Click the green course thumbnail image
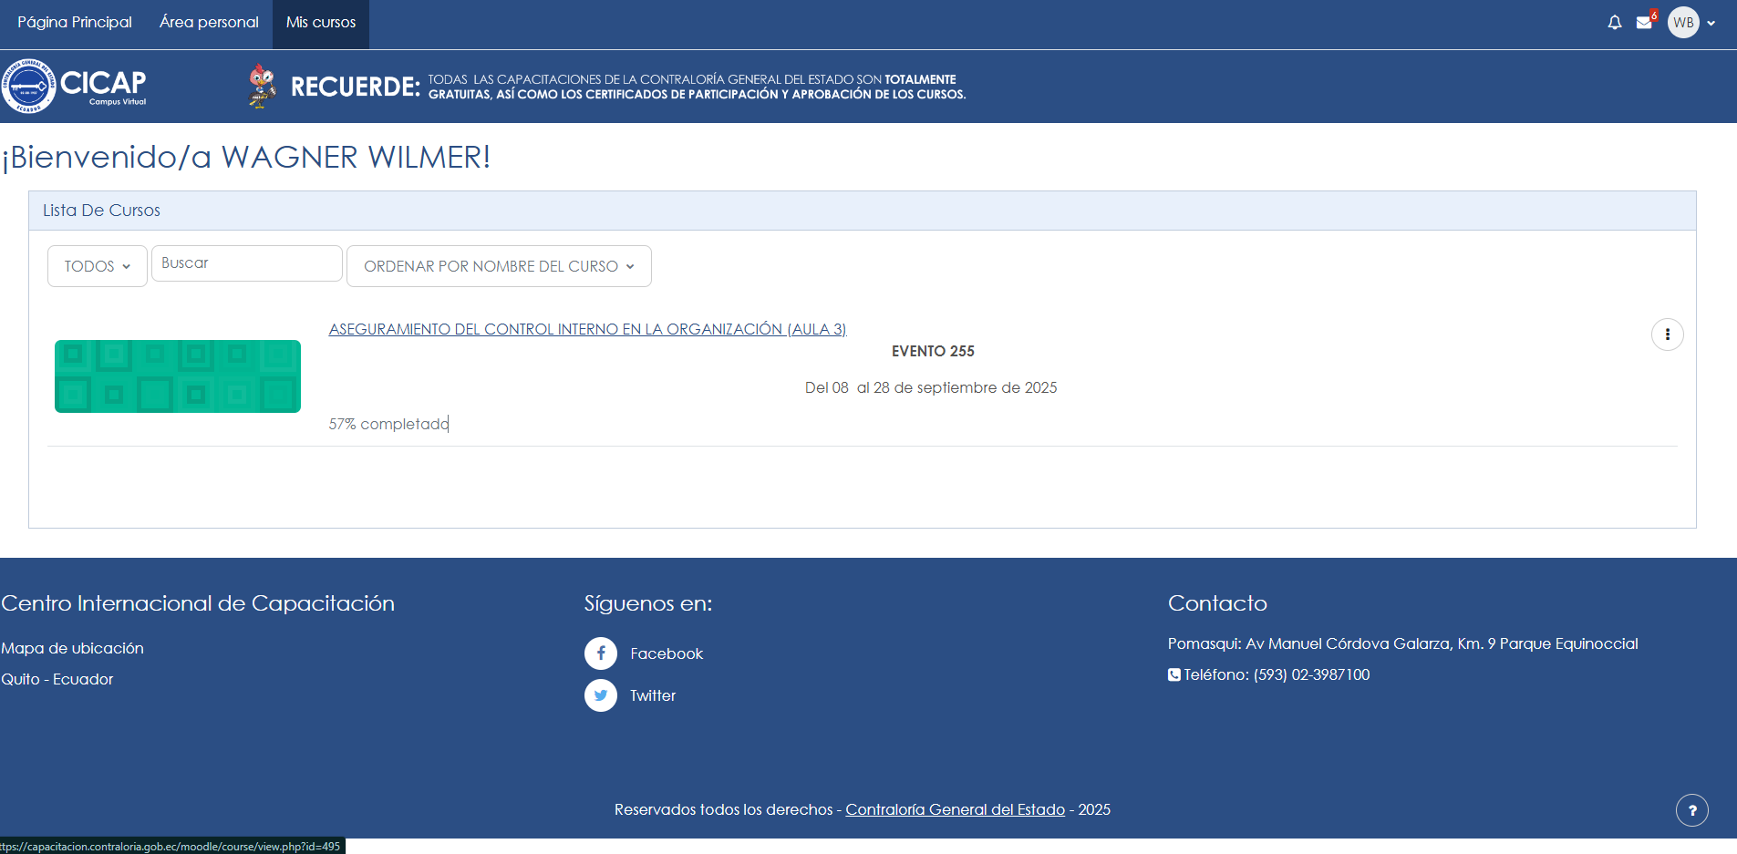Image resolution: width=1737 pixels, height=854 pixels. (178, 376)
